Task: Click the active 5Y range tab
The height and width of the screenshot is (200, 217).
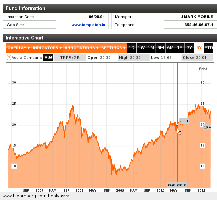Action: (x=199, y=48)
